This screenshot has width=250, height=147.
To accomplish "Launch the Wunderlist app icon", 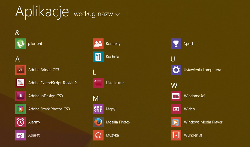I will [176, 135].
